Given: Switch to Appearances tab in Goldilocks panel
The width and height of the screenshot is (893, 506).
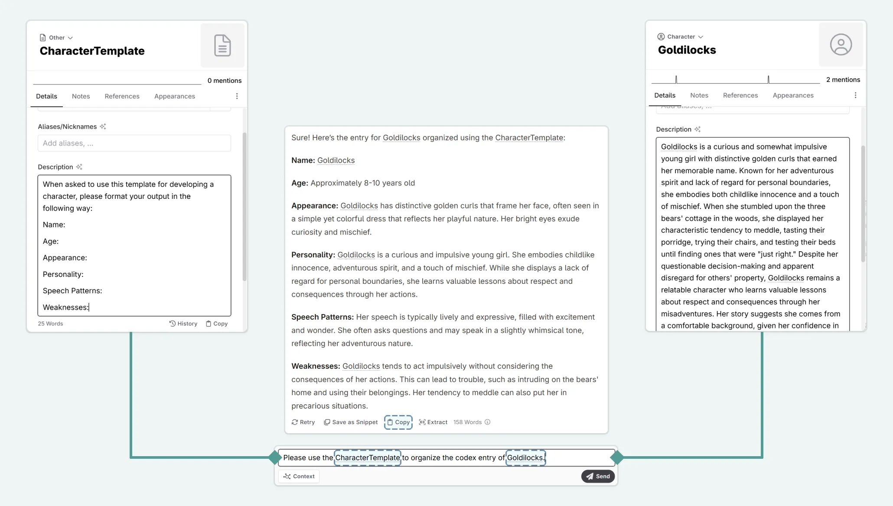Looking at the screenshot, I should pyautogui.click(x=793, y=95).
